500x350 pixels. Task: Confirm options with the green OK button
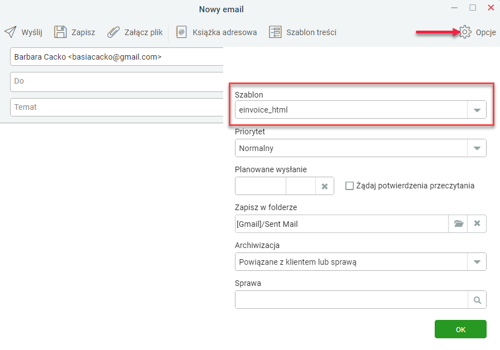pos(460,329)
